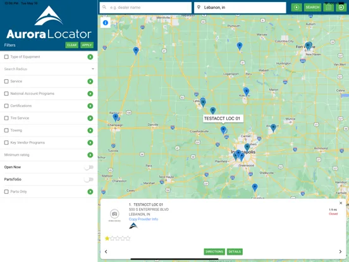Check National Account Programs checkbox
349x262 pixels.
(x=6, y=94)
